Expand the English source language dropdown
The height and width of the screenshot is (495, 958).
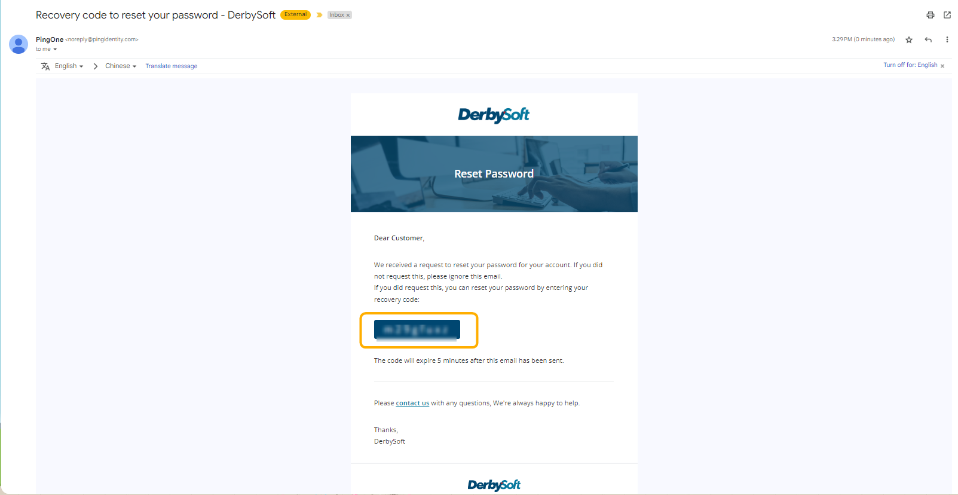[x=69, y=66]
